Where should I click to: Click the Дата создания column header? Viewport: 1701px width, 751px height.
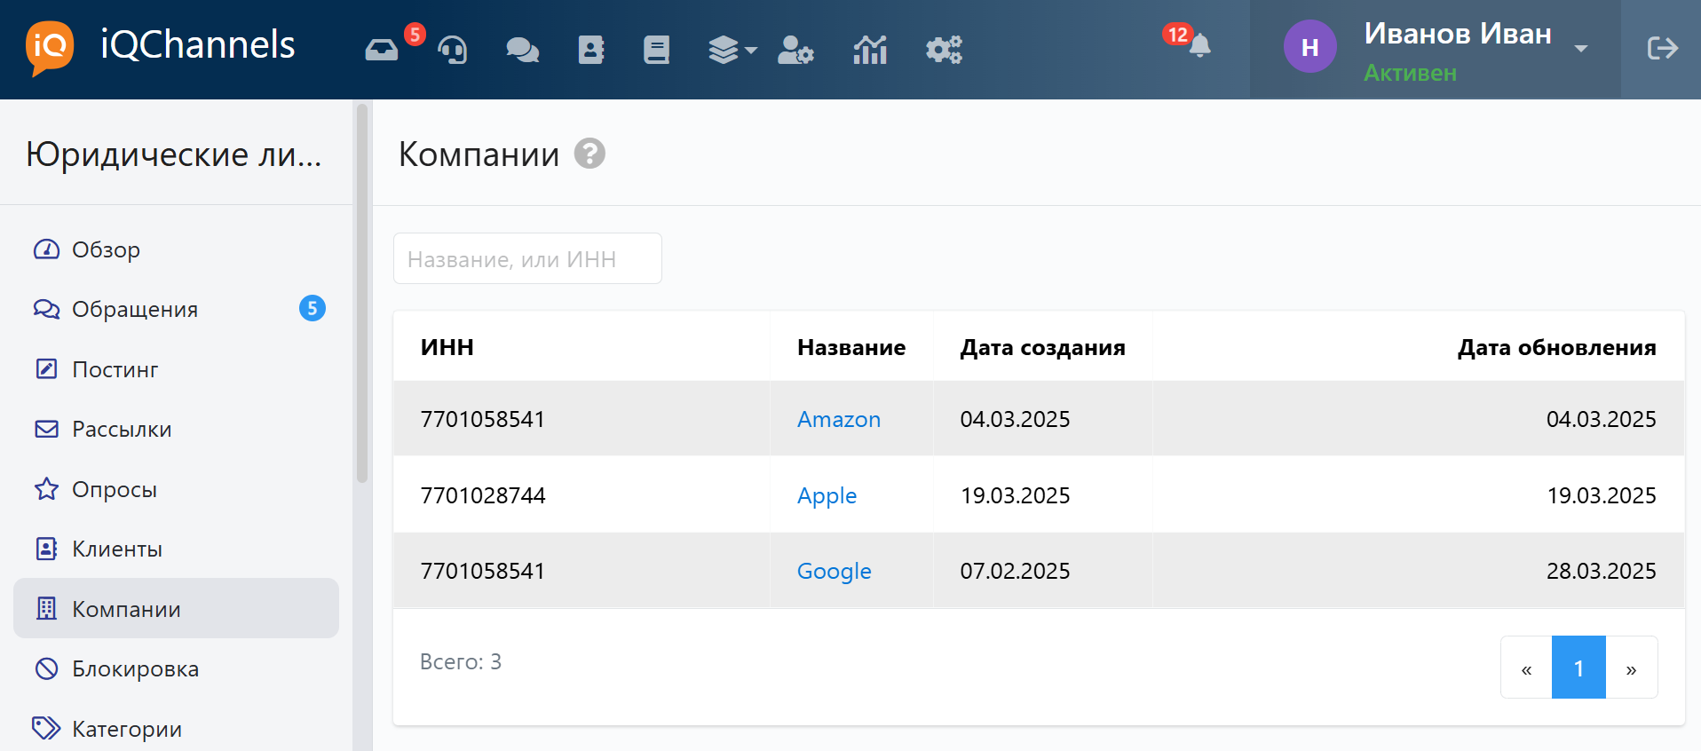click(x=1042, y=347)
